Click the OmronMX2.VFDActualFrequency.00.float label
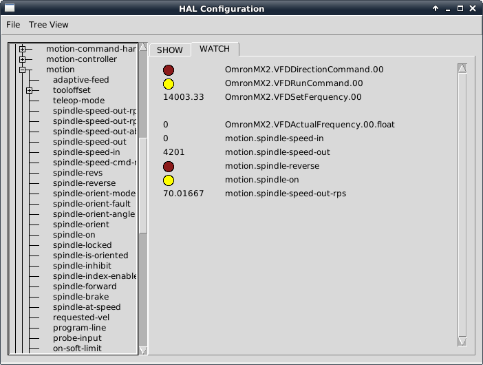483x365 pixels. [x=310, y=125]
